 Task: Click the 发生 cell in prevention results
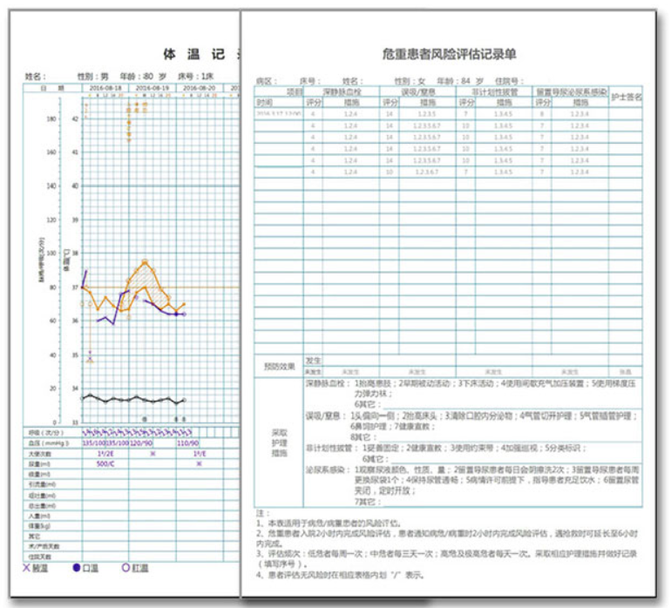(x=313, y=361)
